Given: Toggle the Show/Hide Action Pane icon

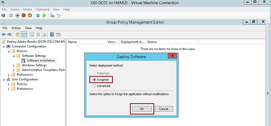Looking at the screenshot, I should click(x=58, y=35).
